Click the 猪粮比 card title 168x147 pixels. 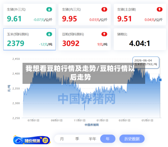point(122,34)
